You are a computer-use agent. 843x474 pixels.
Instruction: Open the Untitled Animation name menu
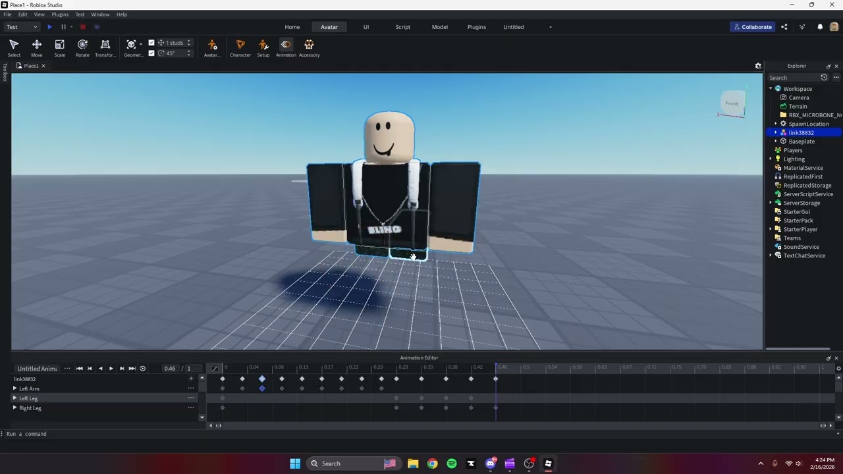tap(67, 369)
